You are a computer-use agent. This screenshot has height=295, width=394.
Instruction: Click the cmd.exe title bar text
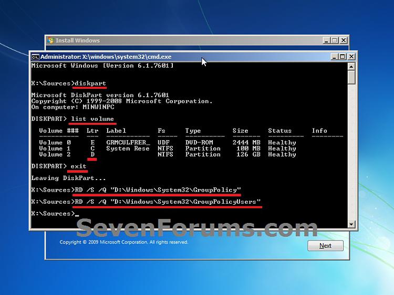[106, 57]
